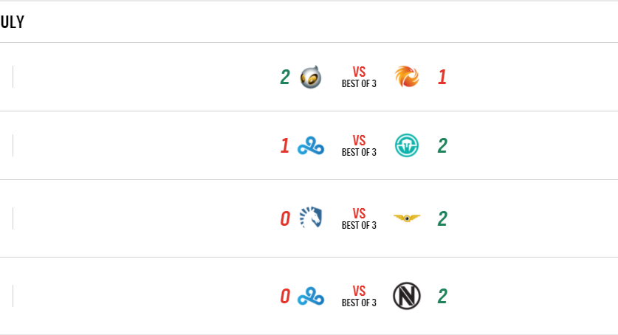
Task: Click Dignitas's green score of 2
Action: (x=284, y=77)
